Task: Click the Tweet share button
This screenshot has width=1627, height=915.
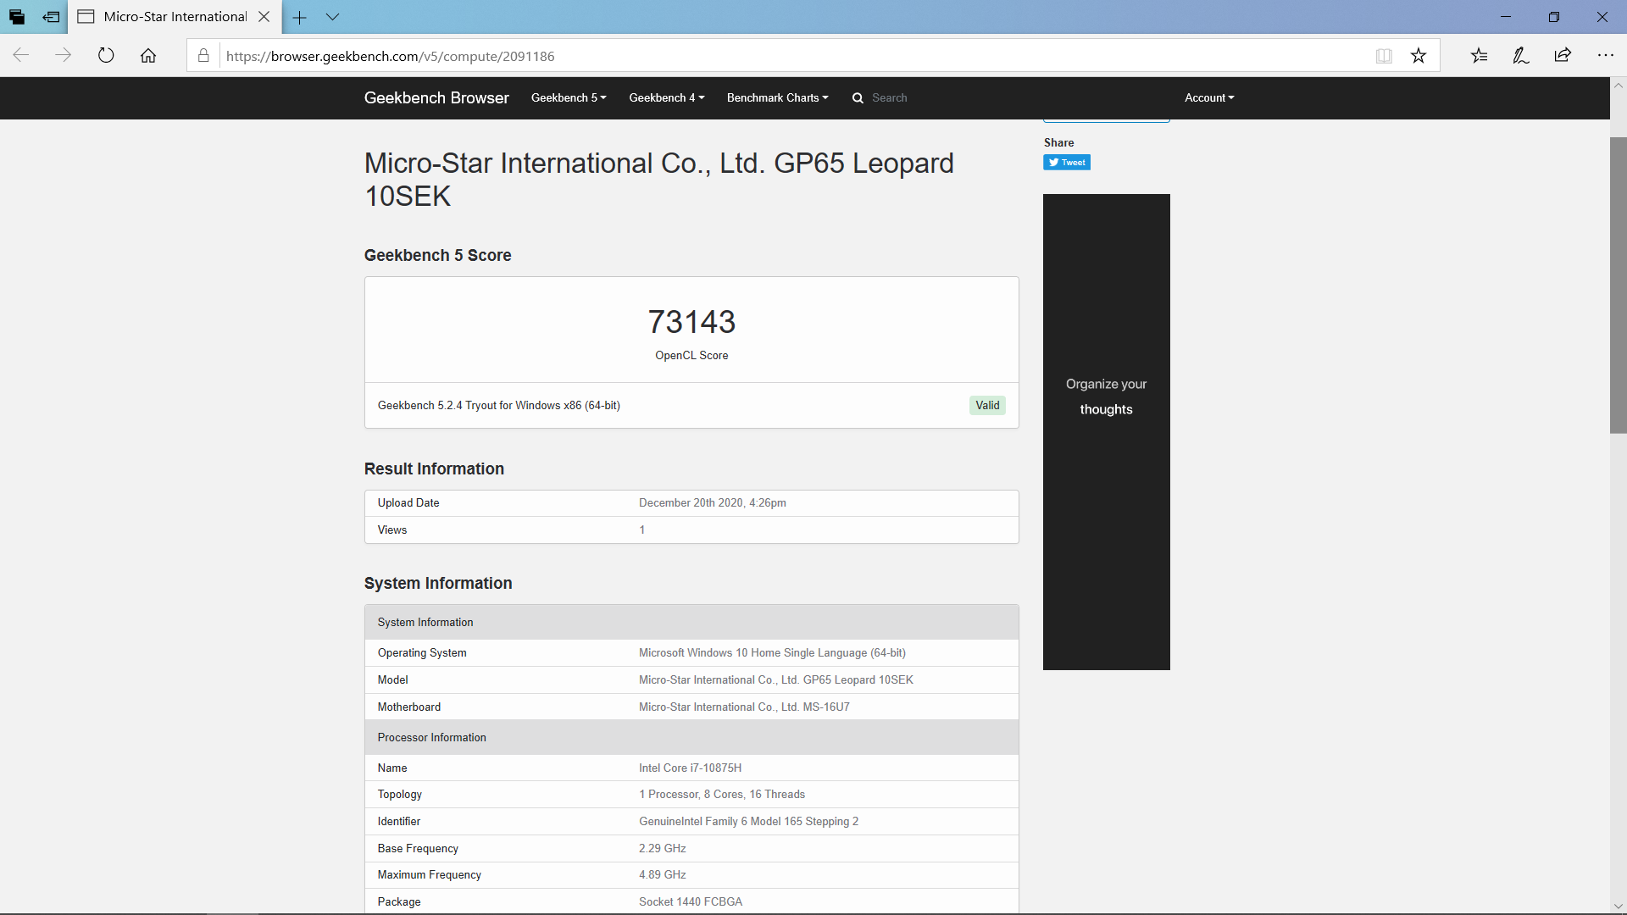Action: [x=1067, y=163]
